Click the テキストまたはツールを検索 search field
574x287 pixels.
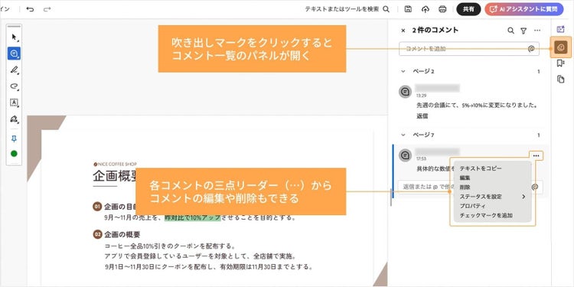(342, 9)
